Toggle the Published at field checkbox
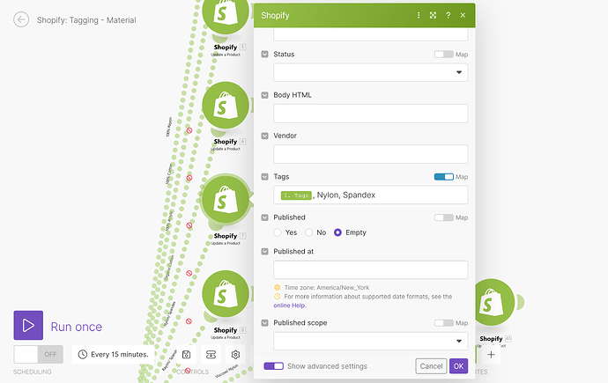608x383 pixels. coord(265,251)
